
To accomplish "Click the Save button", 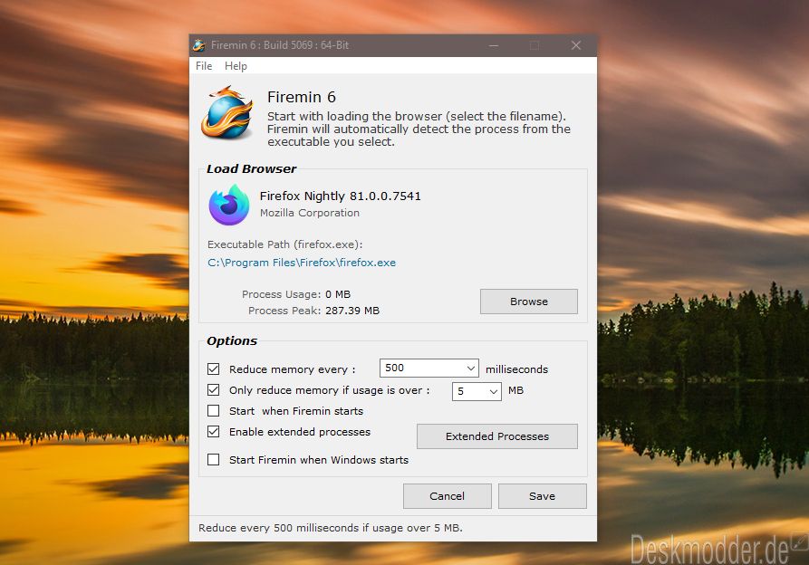I will click(x=543, y=496).
